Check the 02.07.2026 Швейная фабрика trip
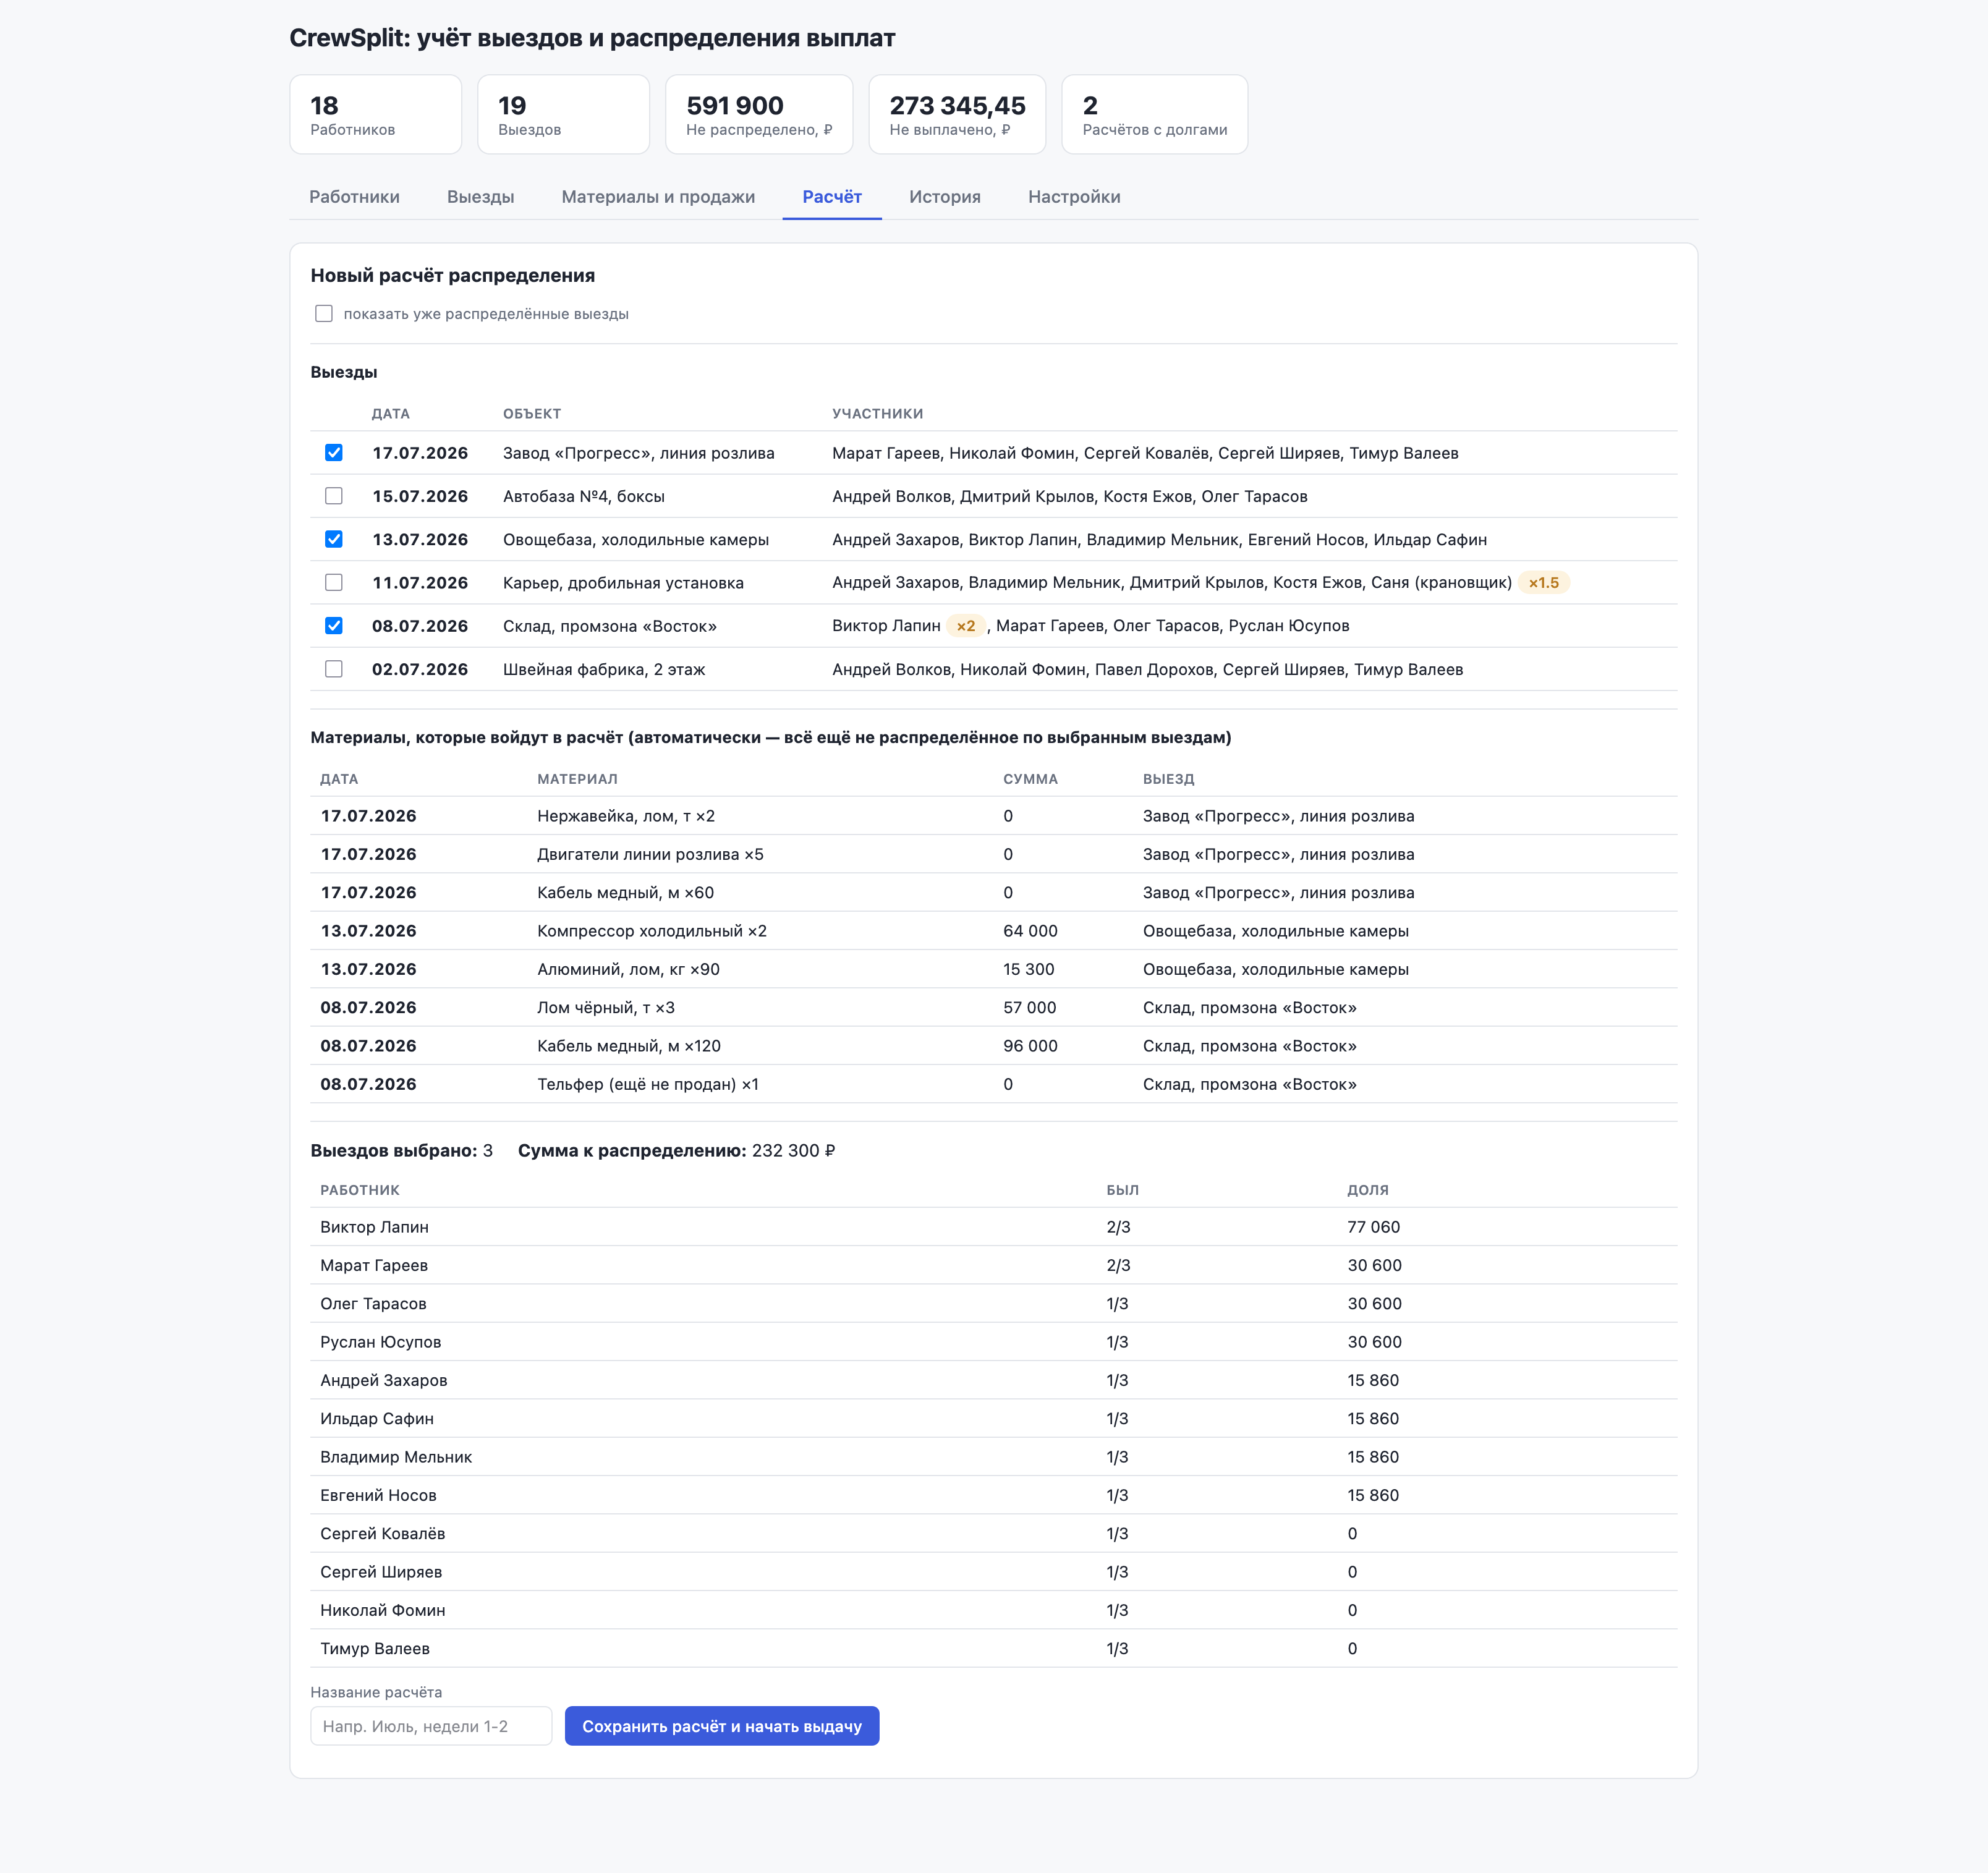1988x1873 pixels. coord(334,669)
